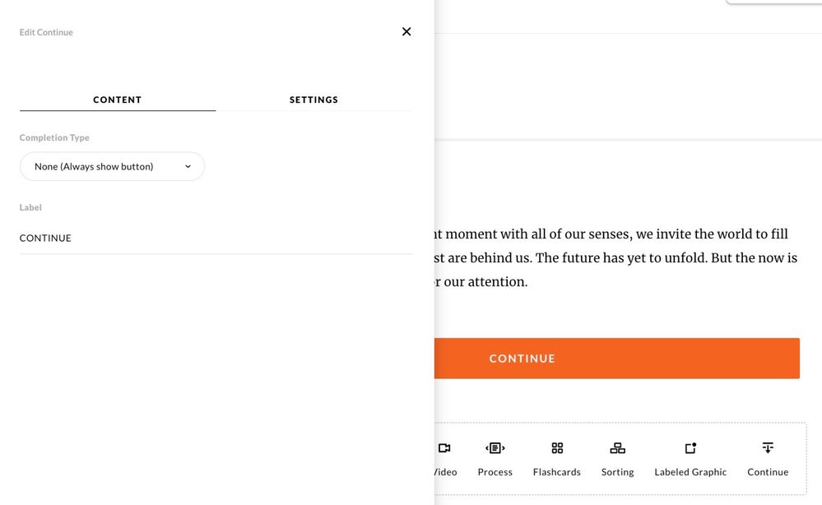This screenshot has height=505, width=822.
Task: Click the 'Flashcards' text label
Action: point(557,472)
